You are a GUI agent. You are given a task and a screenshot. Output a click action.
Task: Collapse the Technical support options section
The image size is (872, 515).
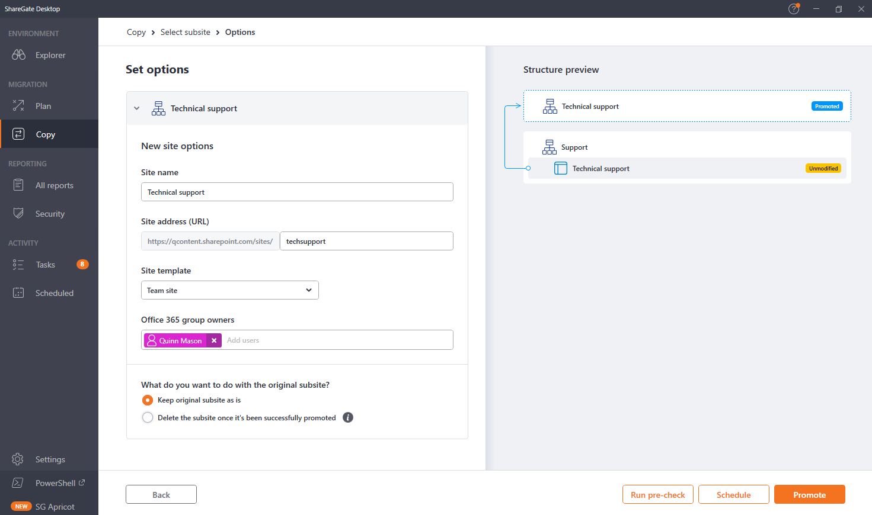137,108
